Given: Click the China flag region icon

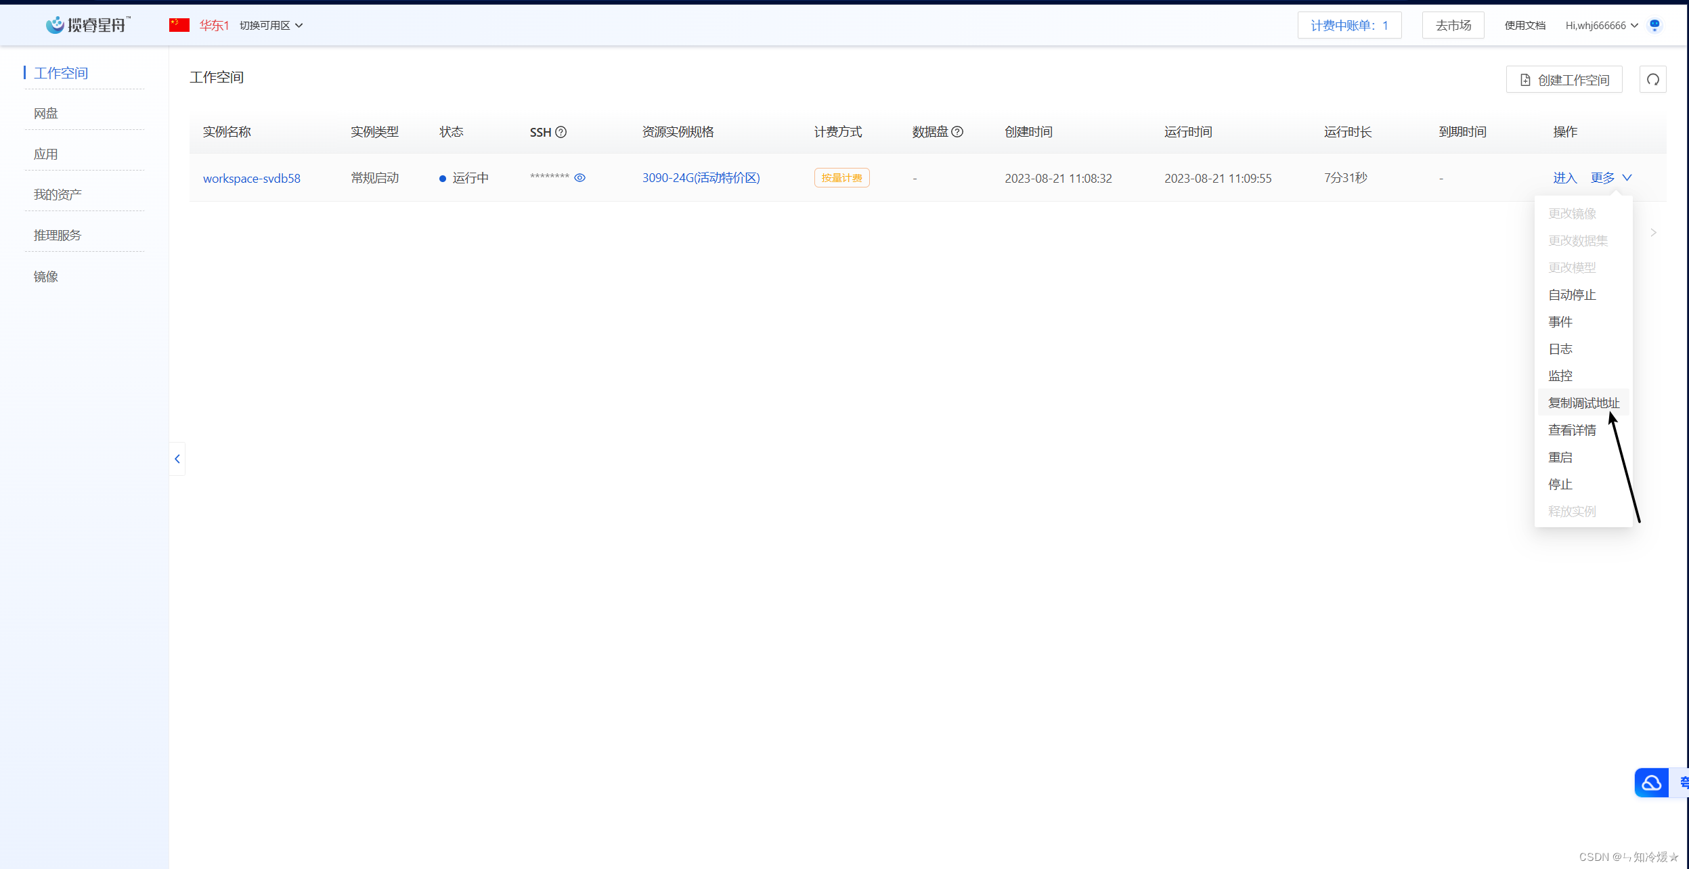Looking at the screenshot, I should [179, 25].
